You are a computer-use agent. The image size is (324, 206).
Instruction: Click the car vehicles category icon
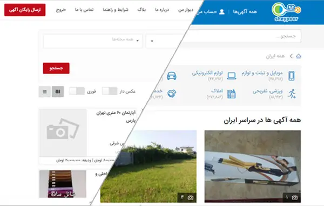coord(172,76)
